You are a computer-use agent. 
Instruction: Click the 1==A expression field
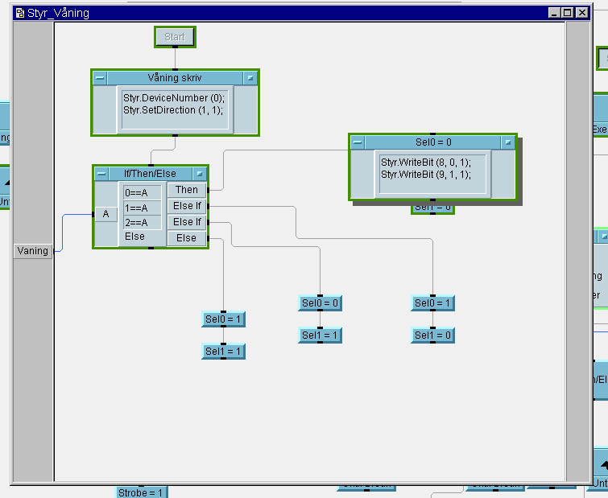142,208
